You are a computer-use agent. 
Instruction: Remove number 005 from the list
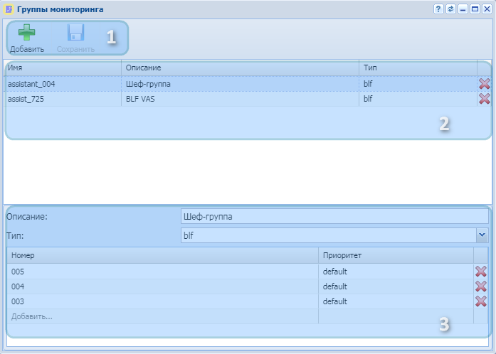[481, 272]
